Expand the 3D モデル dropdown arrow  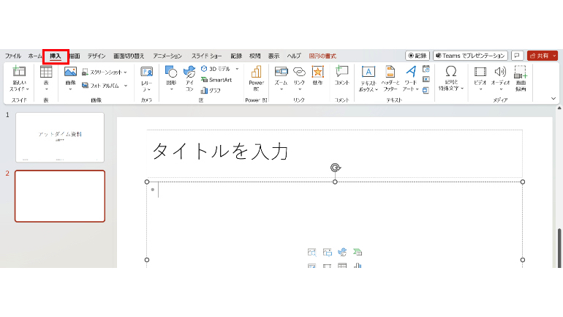[237, 69]
